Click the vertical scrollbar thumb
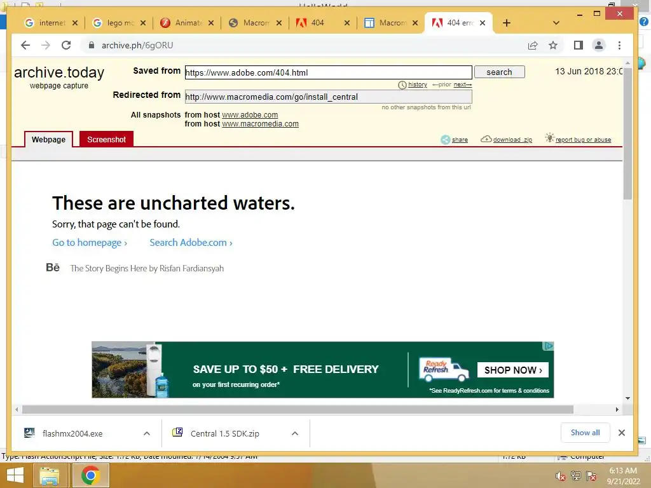The image size is (651, 488). coord(627,133)
